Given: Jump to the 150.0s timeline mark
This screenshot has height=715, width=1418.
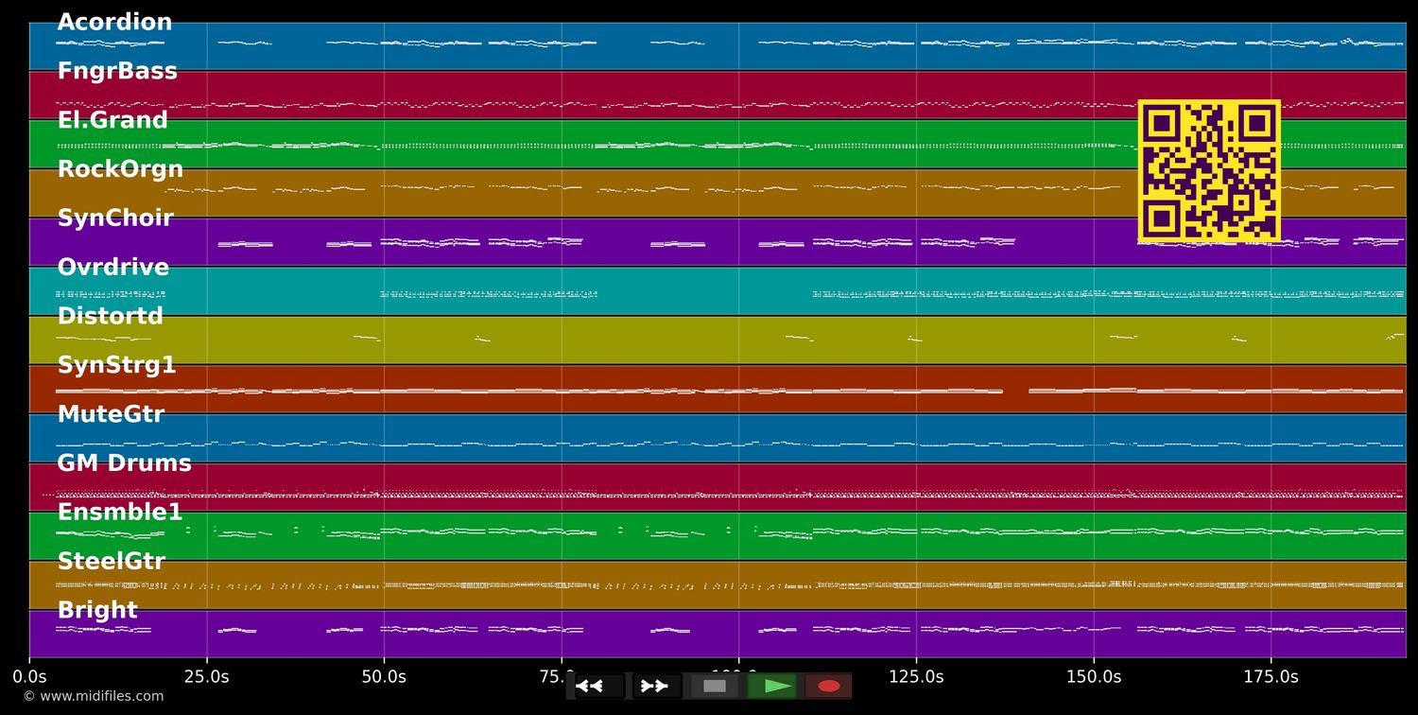Looking at the screenshot, I should coord(1094,676).
